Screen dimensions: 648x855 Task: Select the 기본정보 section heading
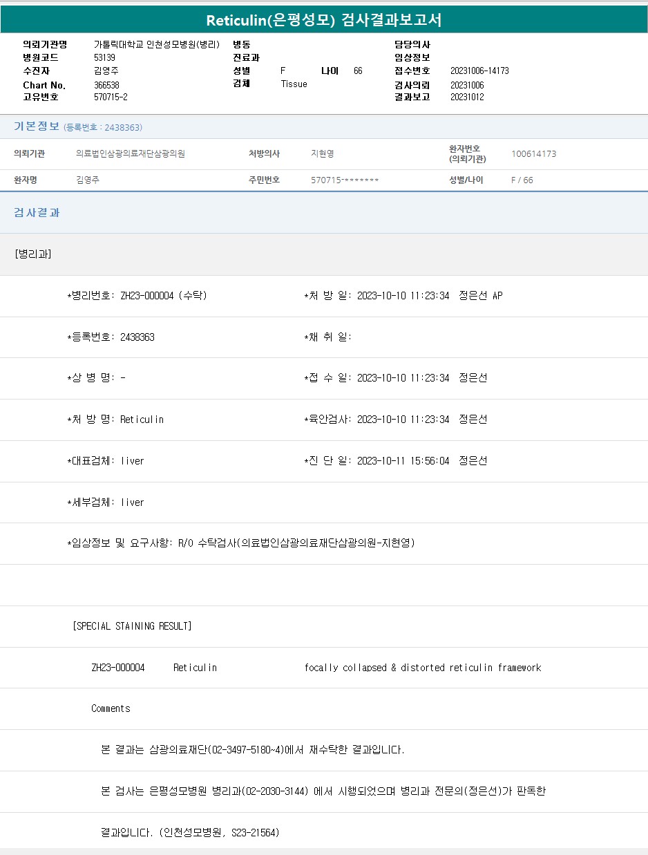point(37,126)
